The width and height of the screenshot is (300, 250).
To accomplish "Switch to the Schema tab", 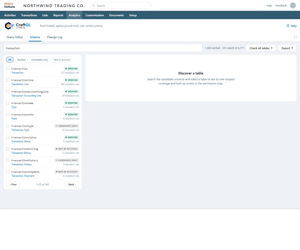I will click(35, 37).
